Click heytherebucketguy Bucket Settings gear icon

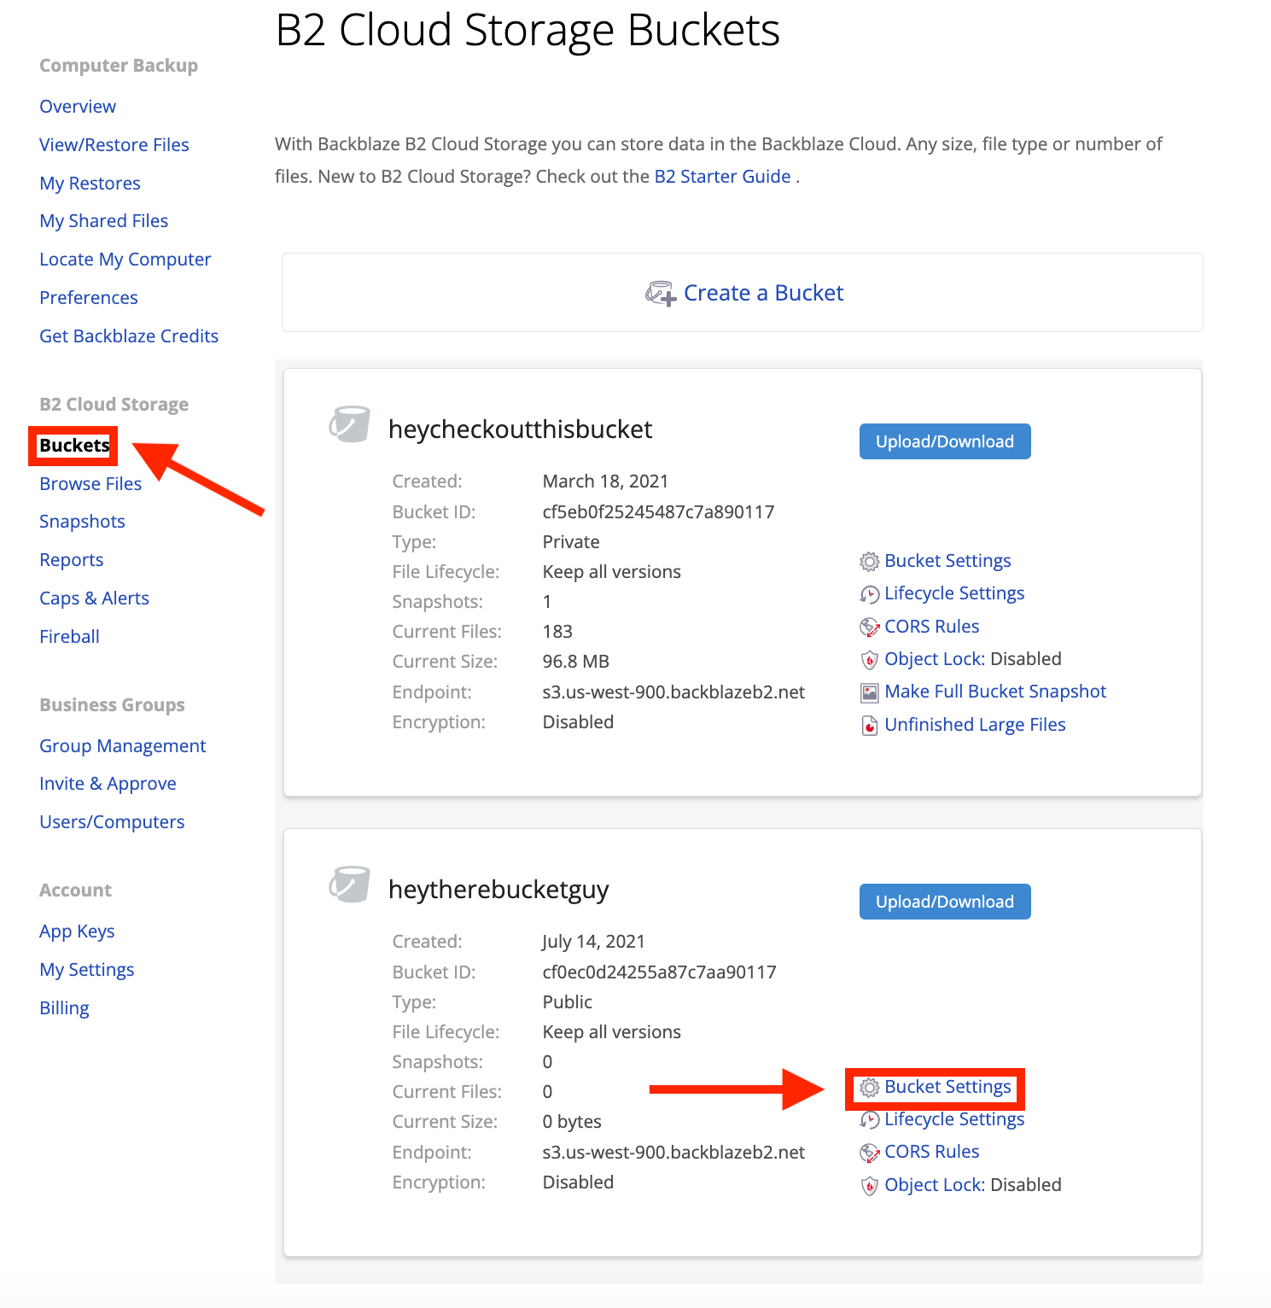869,1088
